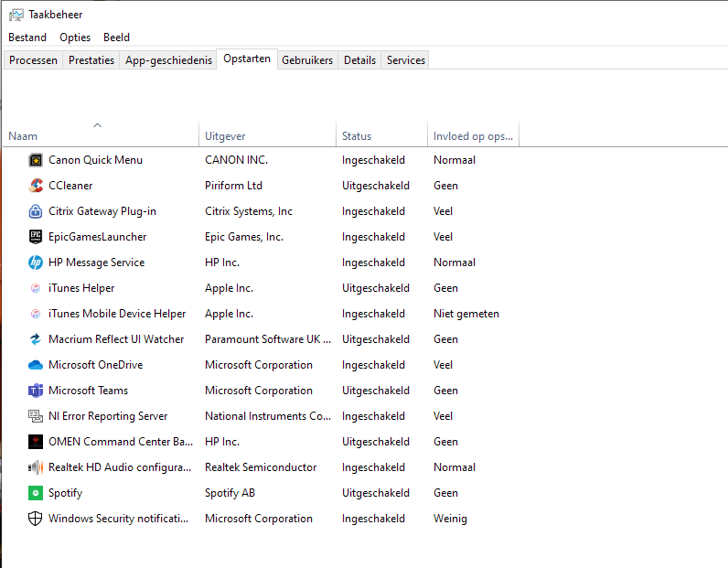The width and height of the screenshot is (728, 568).
Task: Click Uitgeschakeld status in Spotify row
Action: click(x=376, y=493)
